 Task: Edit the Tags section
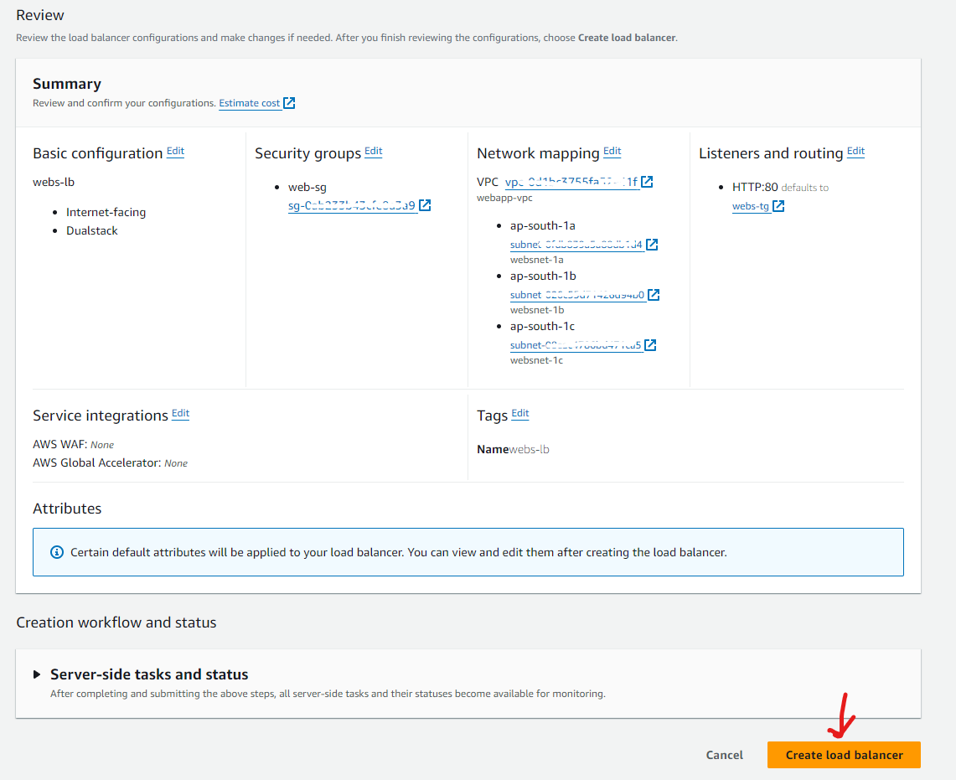tap(519, 414)
